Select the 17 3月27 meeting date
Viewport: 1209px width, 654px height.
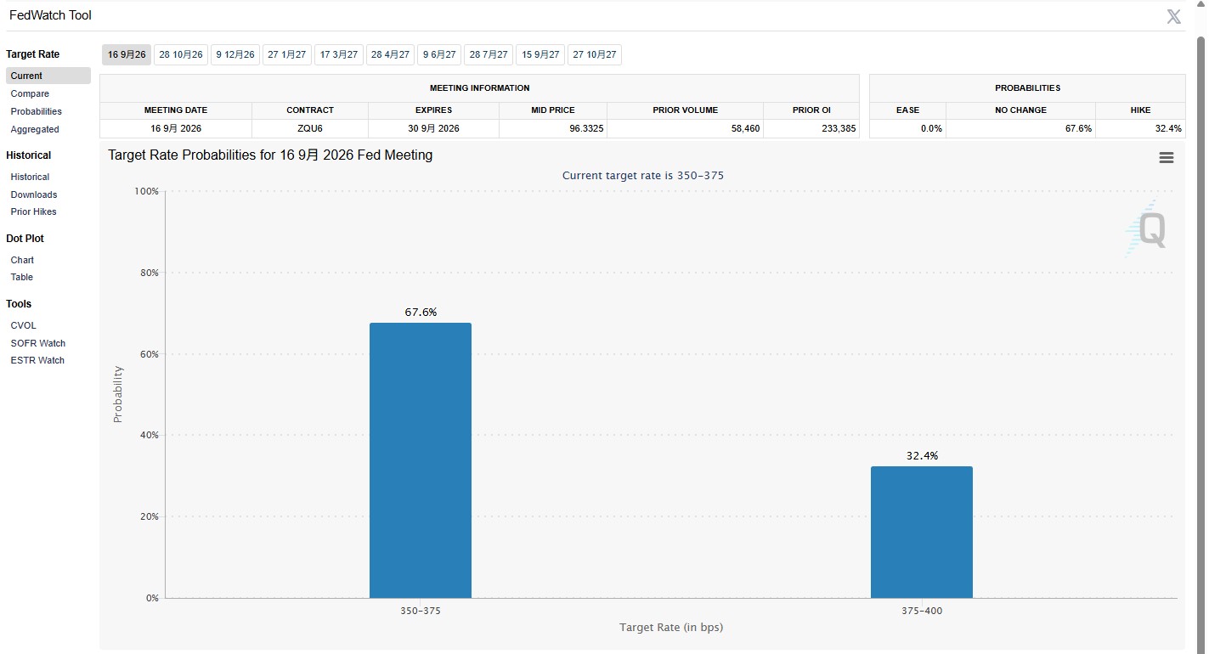339,54
